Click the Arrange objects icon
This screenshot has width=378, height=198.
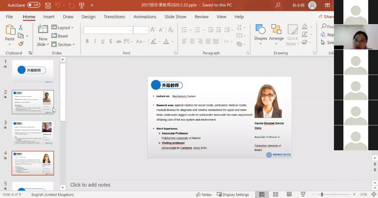276,32
